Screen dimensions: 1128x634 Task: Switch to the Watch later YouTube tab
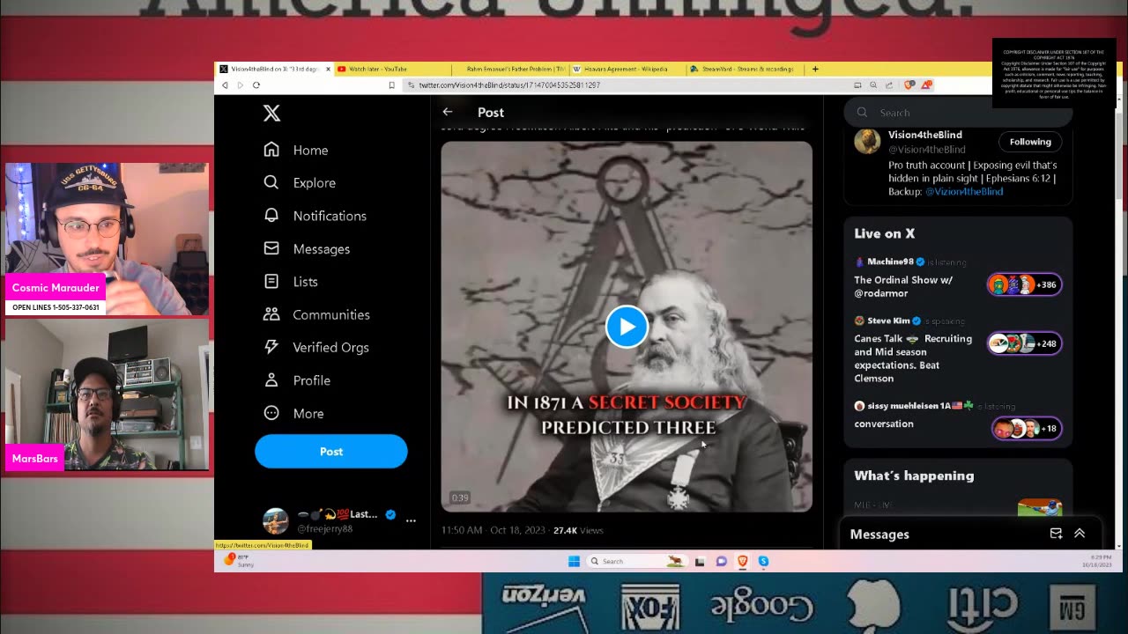pos(391,69)
